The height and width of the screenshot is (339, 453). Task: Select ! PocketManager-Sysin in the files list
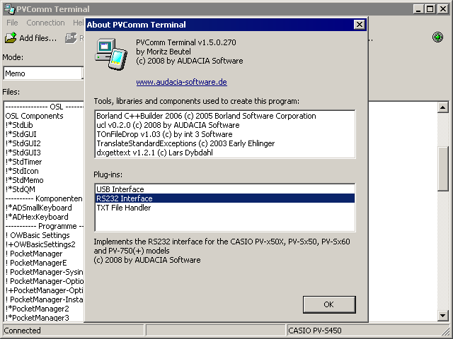click(x=44, y=272)
